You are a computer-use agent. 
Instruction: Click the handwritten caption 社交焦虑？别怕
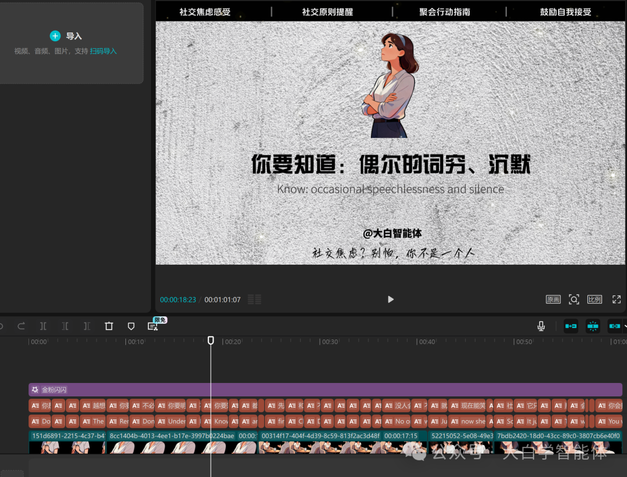(x=393, y=253)
